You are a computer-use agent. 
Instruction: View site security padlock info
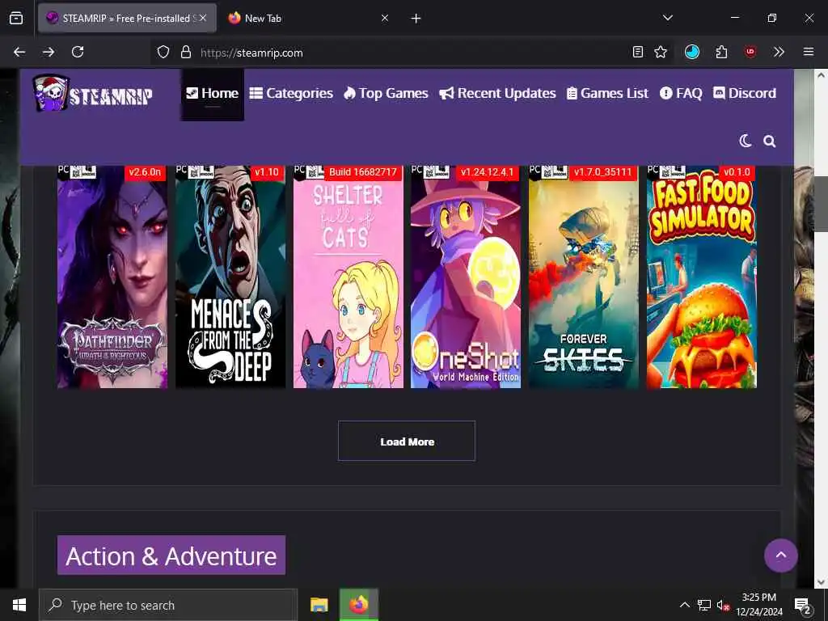tap(185, 52)
